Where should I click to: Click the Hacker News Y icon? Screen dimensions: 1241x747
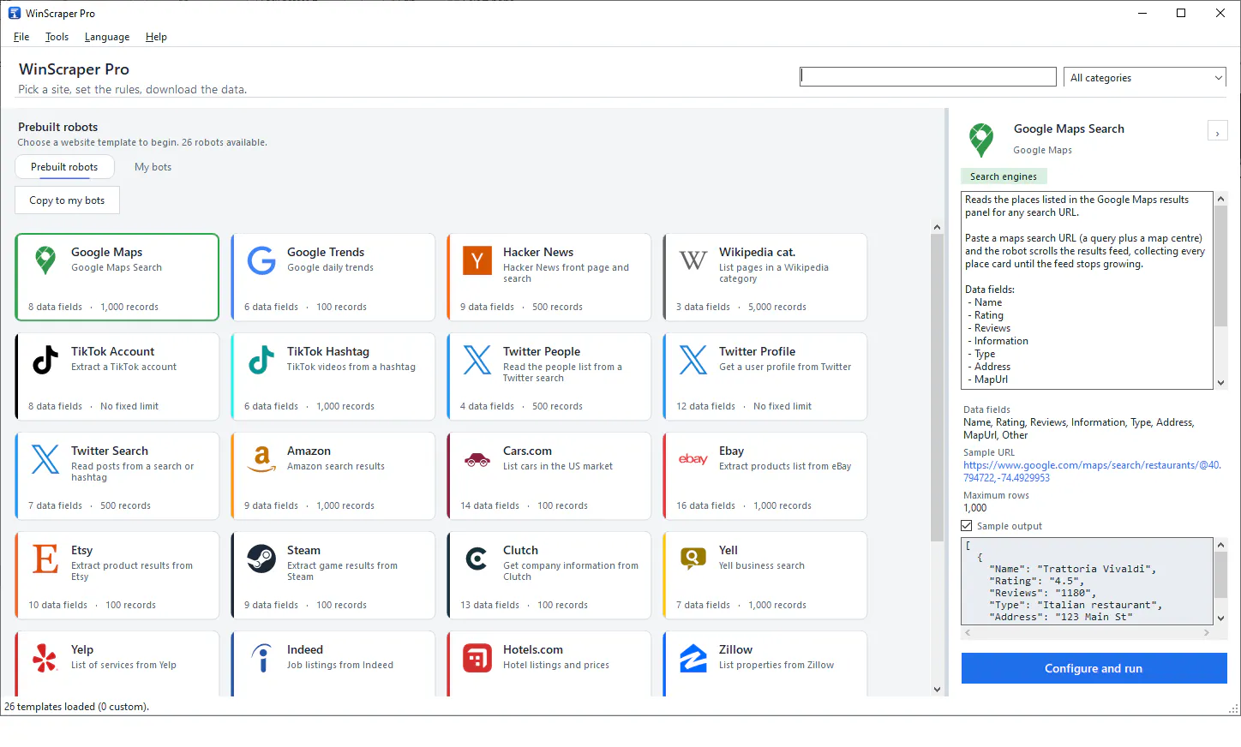pyautogui.click(x=477, y=260)
